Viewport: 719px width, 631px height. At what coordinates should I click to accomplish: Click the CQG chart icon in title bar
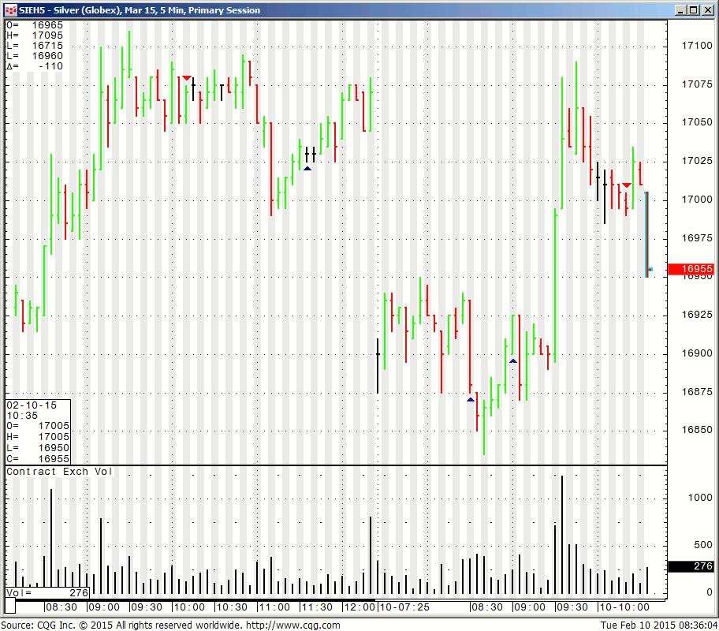10,10
